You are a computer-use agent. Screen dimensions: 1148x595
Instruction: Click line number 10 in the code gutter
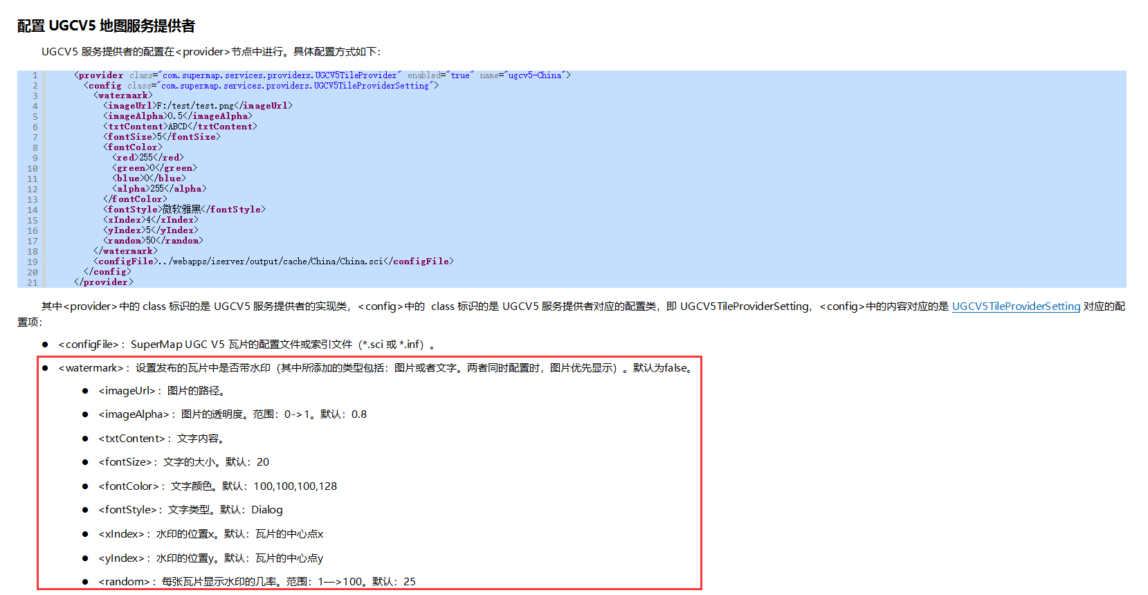point(33,168)
